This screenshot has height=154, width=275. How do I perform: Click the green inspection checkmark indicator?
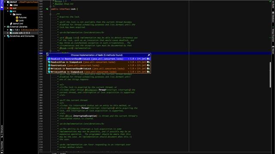270,1
